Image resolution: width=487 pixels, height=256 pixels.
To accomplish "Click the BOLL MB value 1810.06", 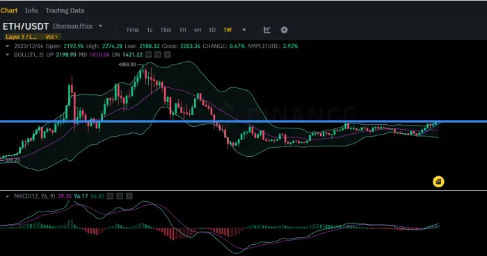I will [x=99, y=55].
